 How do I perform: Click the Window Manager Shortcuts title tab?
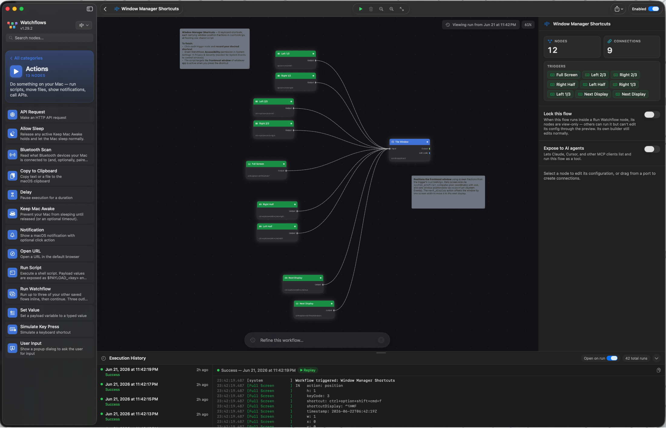pyautogui.click(x=147, y=9)
